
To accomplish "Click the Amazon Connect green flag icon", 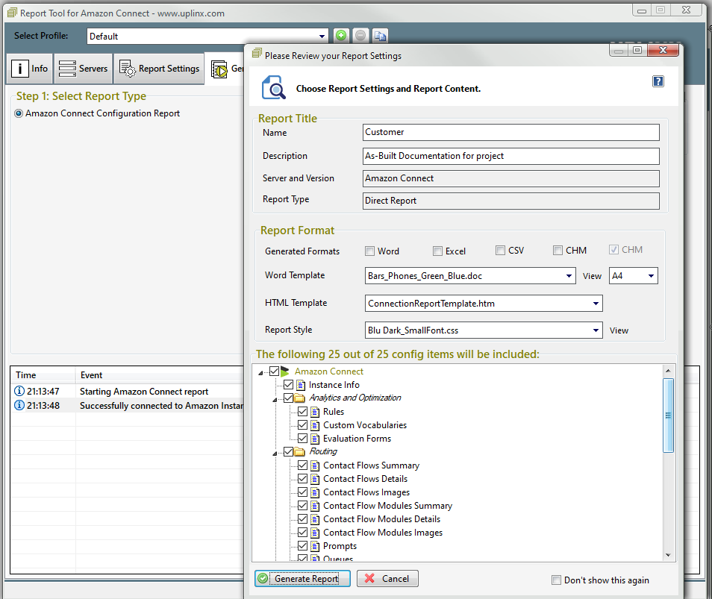I will pos(285,371).
